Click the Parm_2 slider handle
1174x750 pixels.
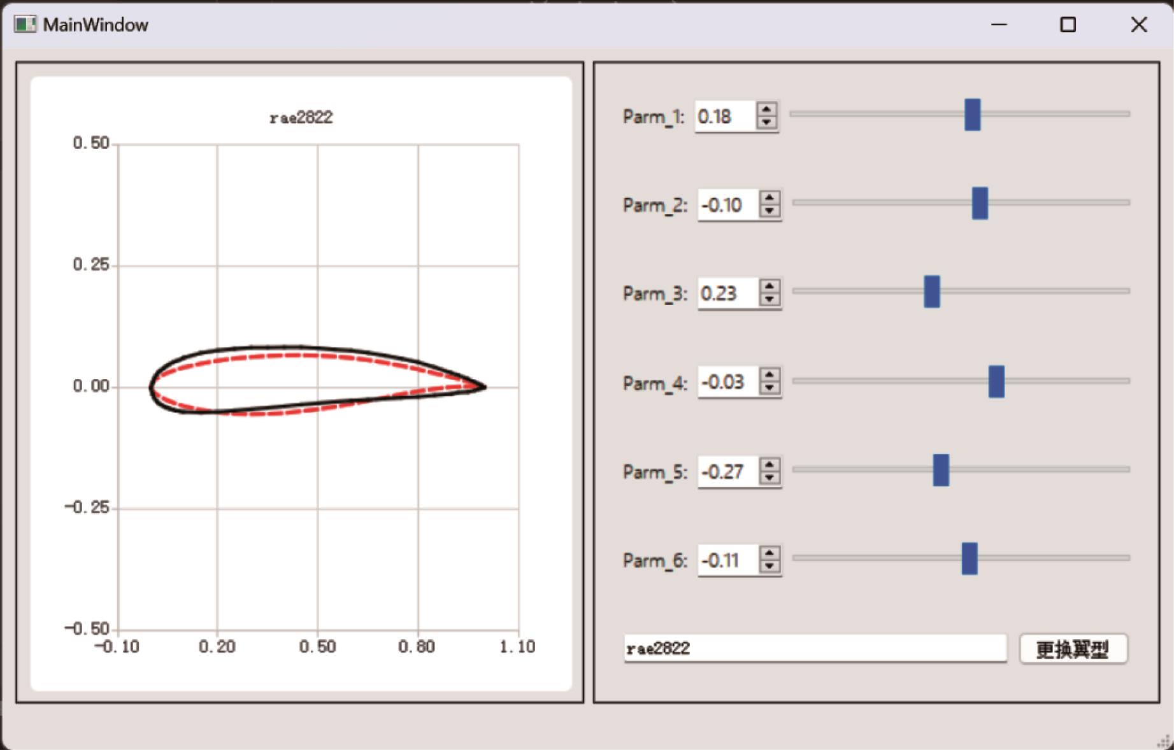(980, 203)
